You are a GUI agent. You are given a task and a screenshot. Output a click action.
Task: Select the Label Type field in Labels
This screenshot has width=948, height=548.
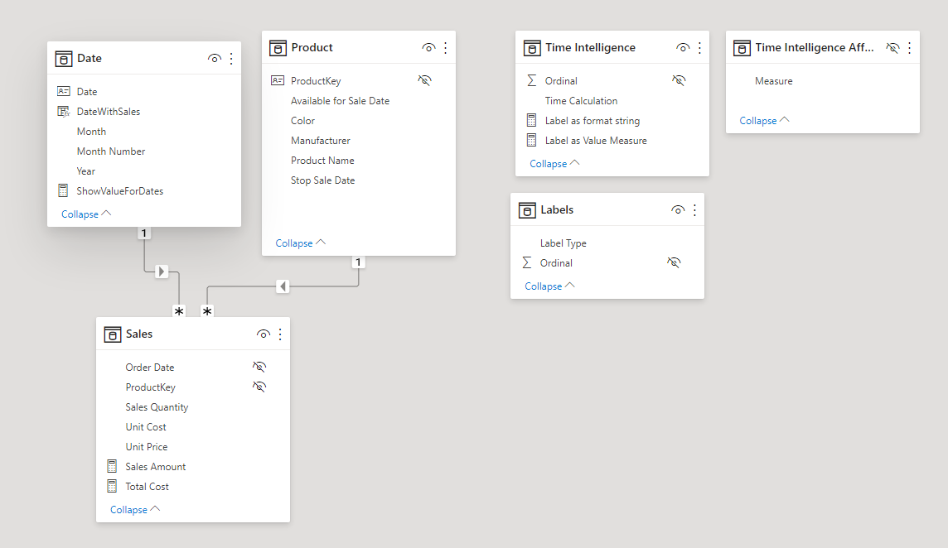[563, 243]
